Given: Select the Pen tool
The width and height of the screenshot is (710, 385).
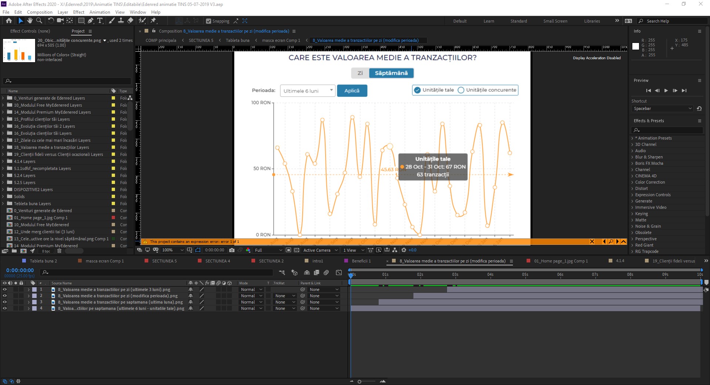Looking at the screenshot, I should pos(91,21).
